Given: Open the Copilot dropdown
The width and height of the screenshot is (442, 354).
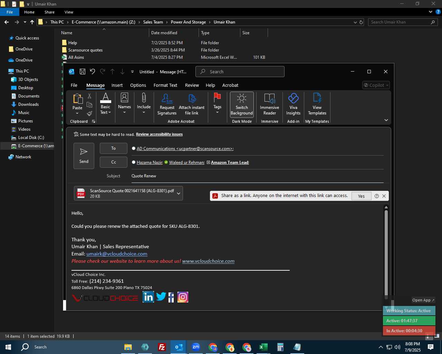Looking at the screenshot, I should (376, 85).
